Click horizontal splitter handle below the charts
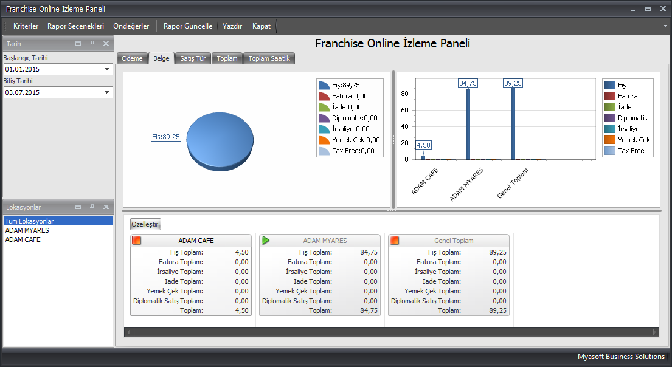Image resolution: width=672 pixels, height=367 pixels. (391, 211)
